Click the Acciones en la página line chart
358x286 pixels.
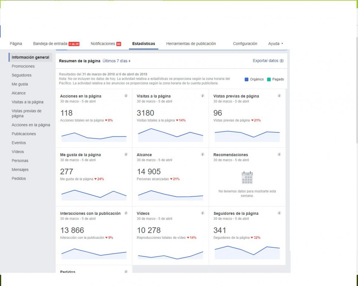point(94,137)
